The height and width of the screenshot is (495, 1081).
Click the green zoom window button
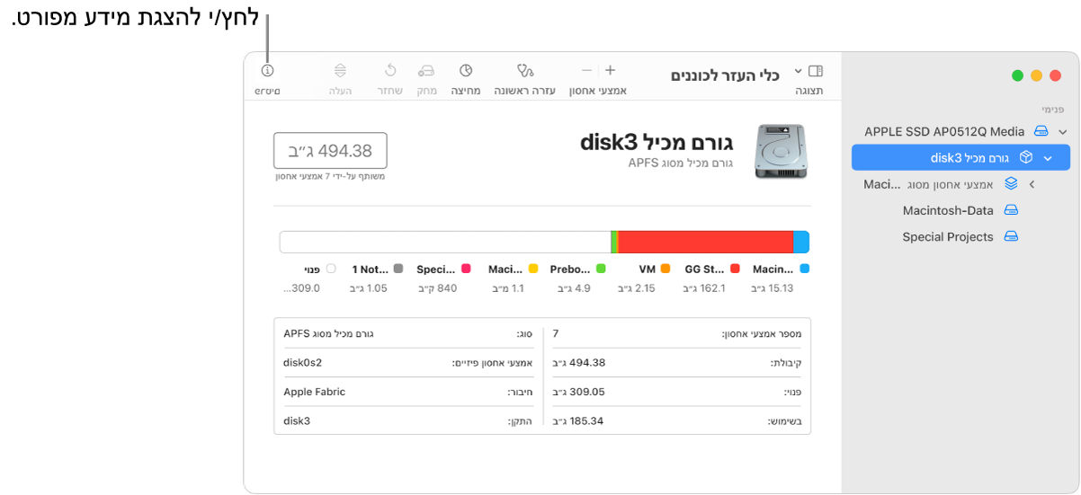point(1017,76)
